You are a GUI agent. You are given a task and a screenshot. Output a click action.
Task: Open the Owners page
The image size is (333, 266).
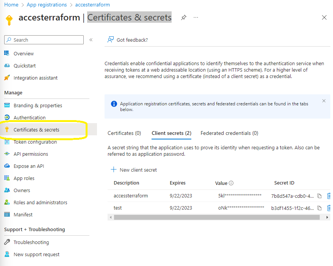21,190
